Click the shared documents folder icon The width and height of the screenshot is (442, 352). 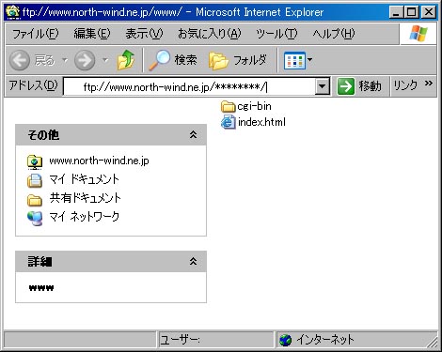35,200
